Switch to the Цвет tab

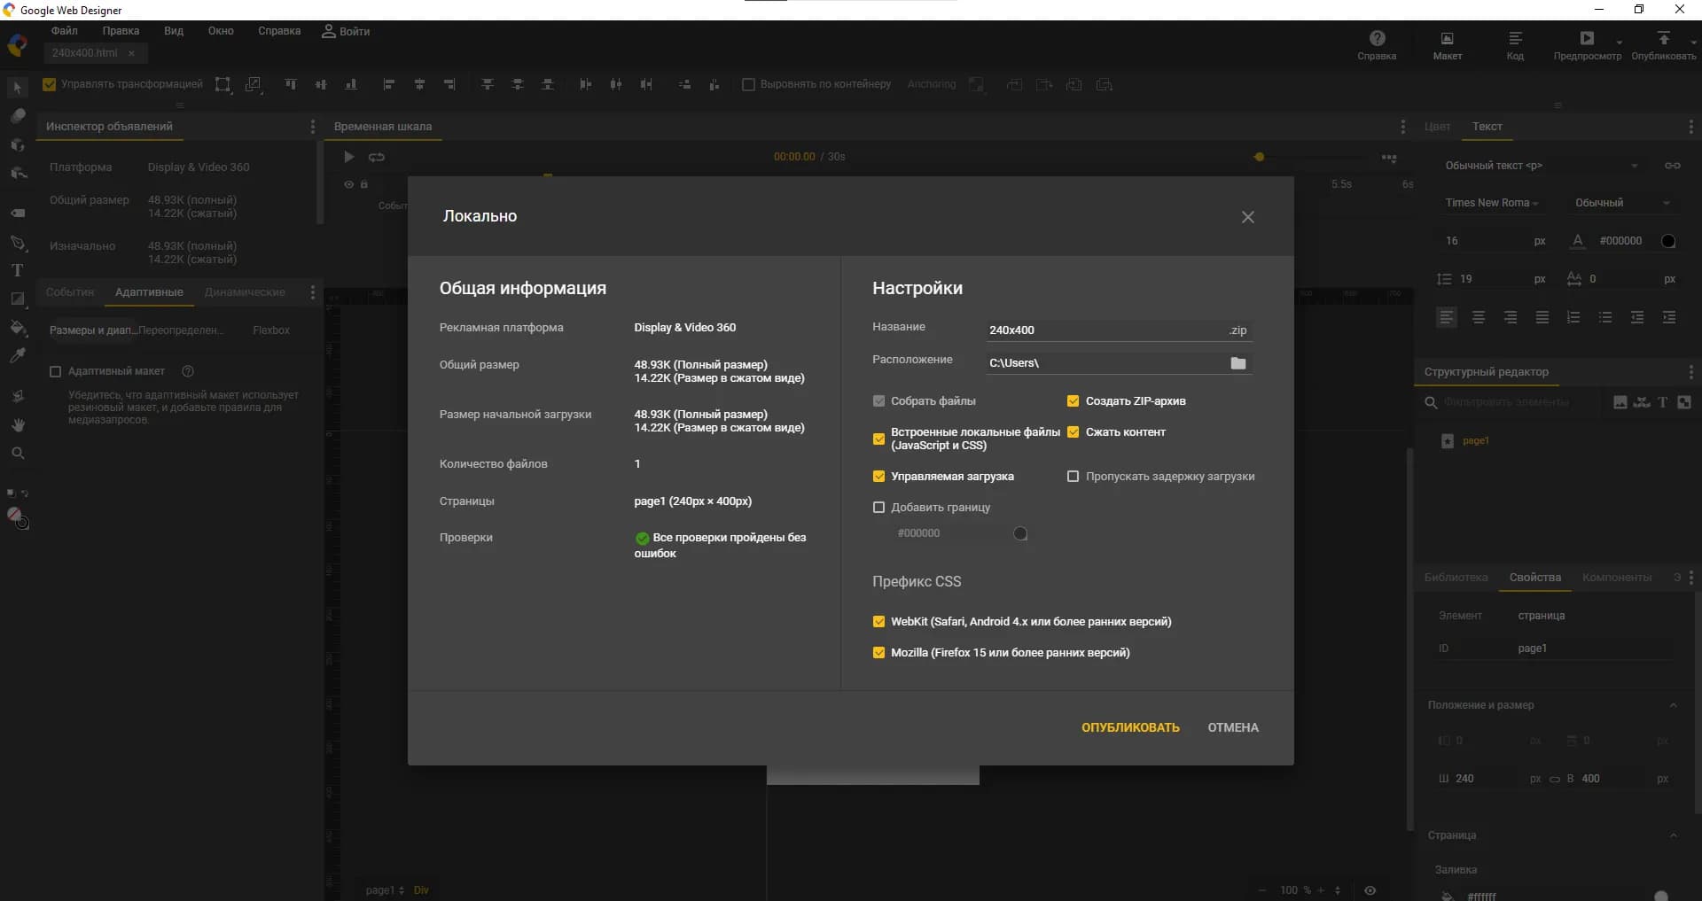(x=1437, y=127)
